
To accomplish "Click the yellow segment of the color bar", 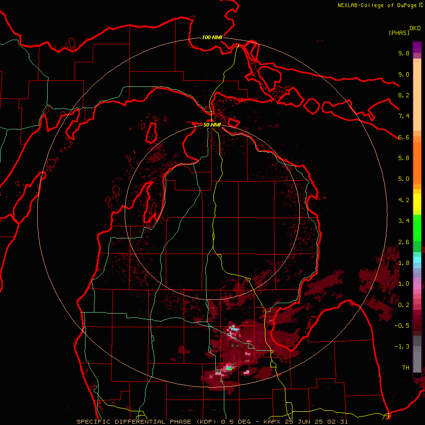I will [x=417, y=202].
